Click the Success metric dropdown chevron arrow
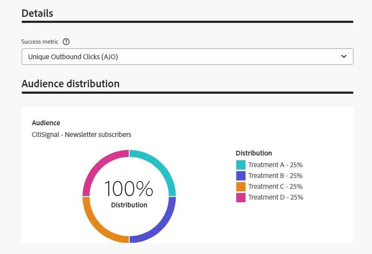The height and width of the screenshot is (254, 372). pyautogui.click(x=344, y=57)
